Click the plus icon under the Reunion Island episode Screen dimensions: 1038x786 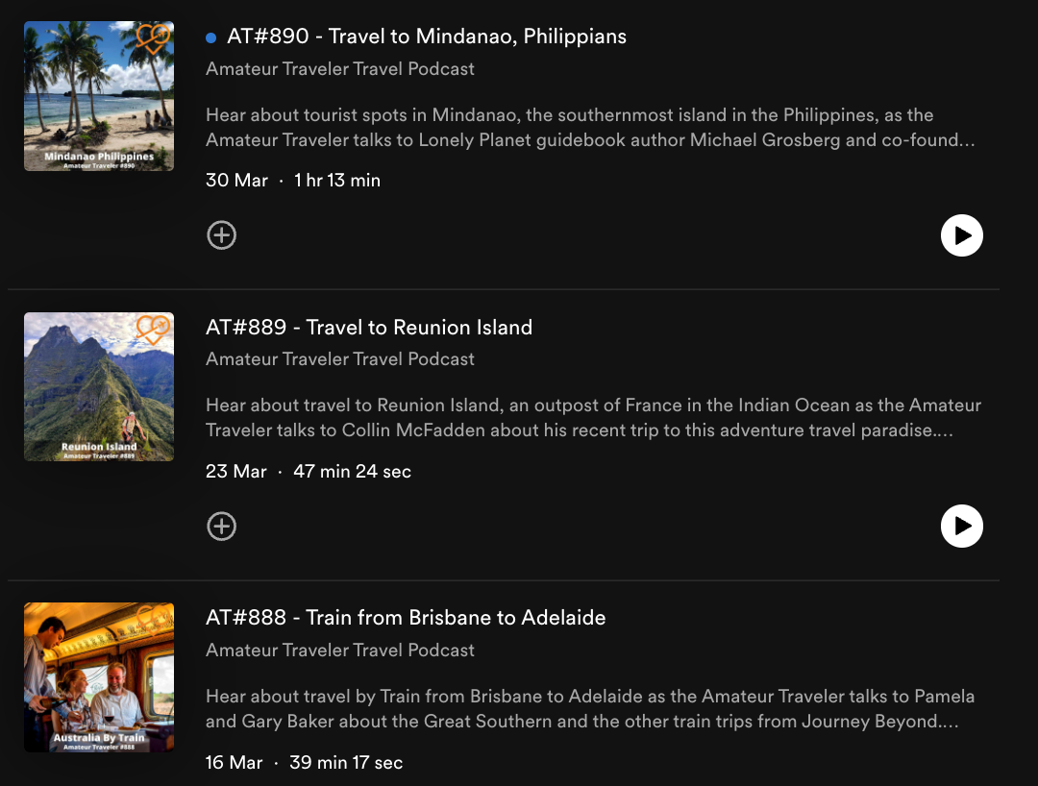point(222,527)
